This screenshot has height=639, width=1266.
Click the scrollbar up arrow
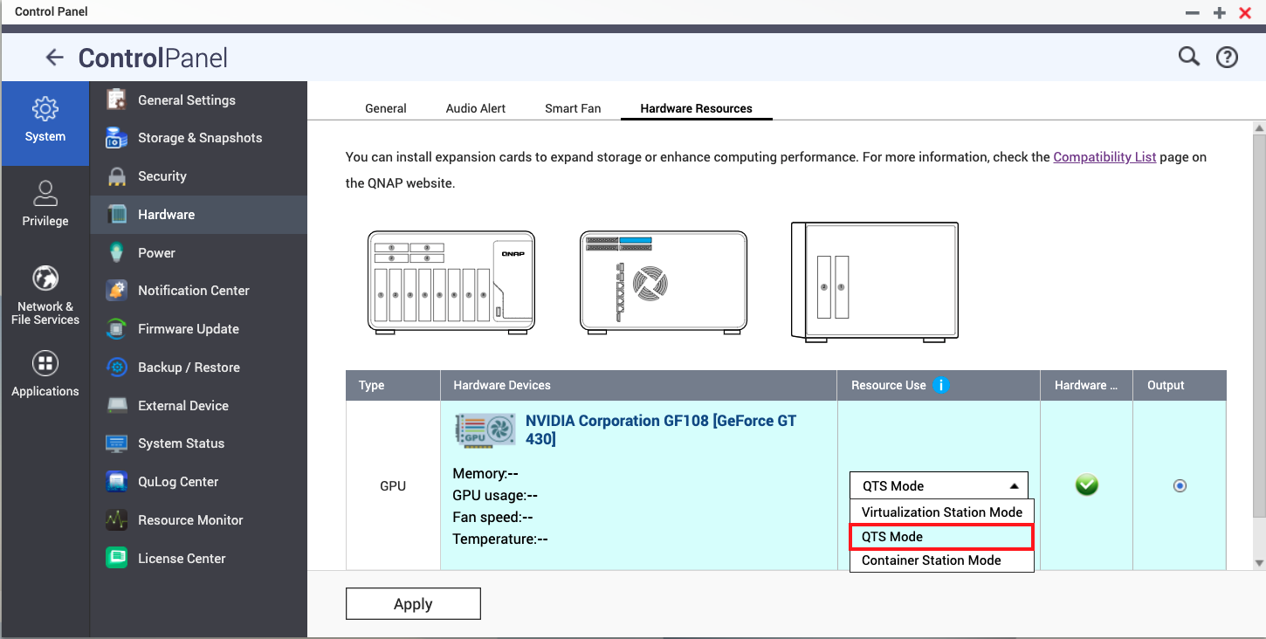click(1258, 128)
